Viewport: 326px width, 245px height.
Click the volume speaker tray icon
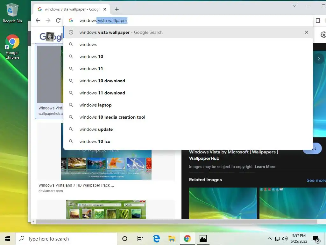(285, 239)
